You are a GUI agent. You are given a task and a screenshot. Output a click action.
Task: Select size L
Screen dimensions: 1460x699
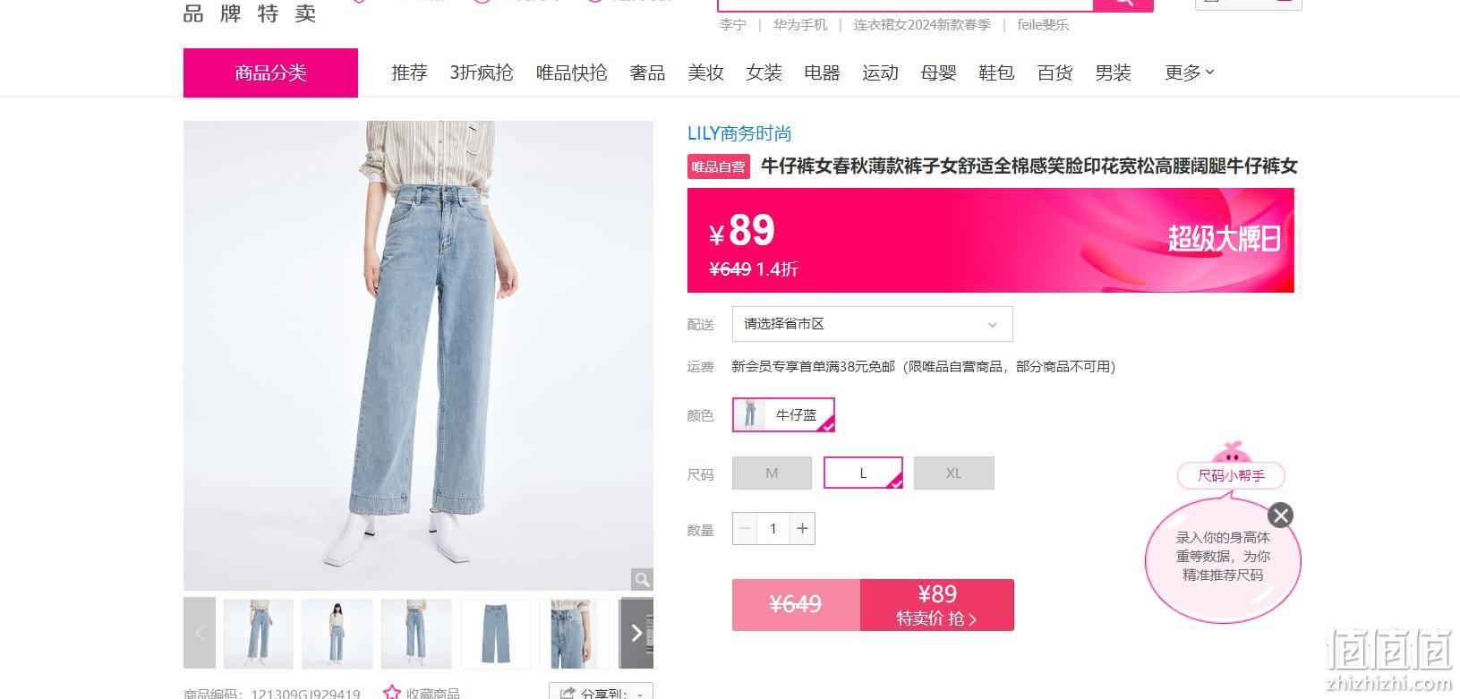[863, 473]
